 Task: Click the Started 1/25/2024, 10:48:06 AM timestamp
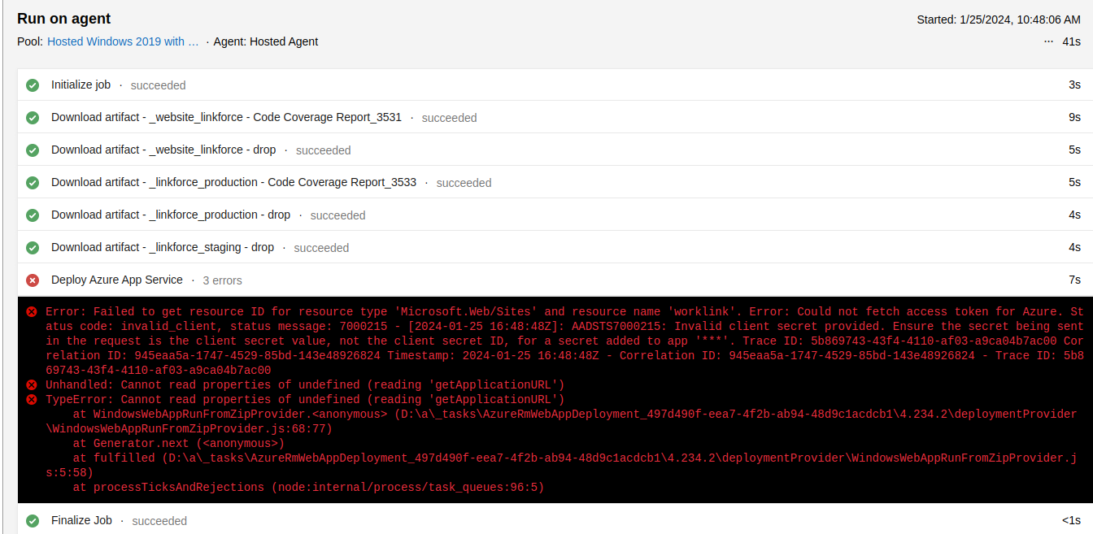(999, 20)
